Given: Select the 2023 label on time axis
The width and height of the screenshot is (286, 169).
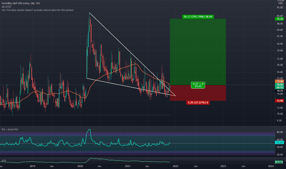Looking at the screenshot, I should coord(223,166).
